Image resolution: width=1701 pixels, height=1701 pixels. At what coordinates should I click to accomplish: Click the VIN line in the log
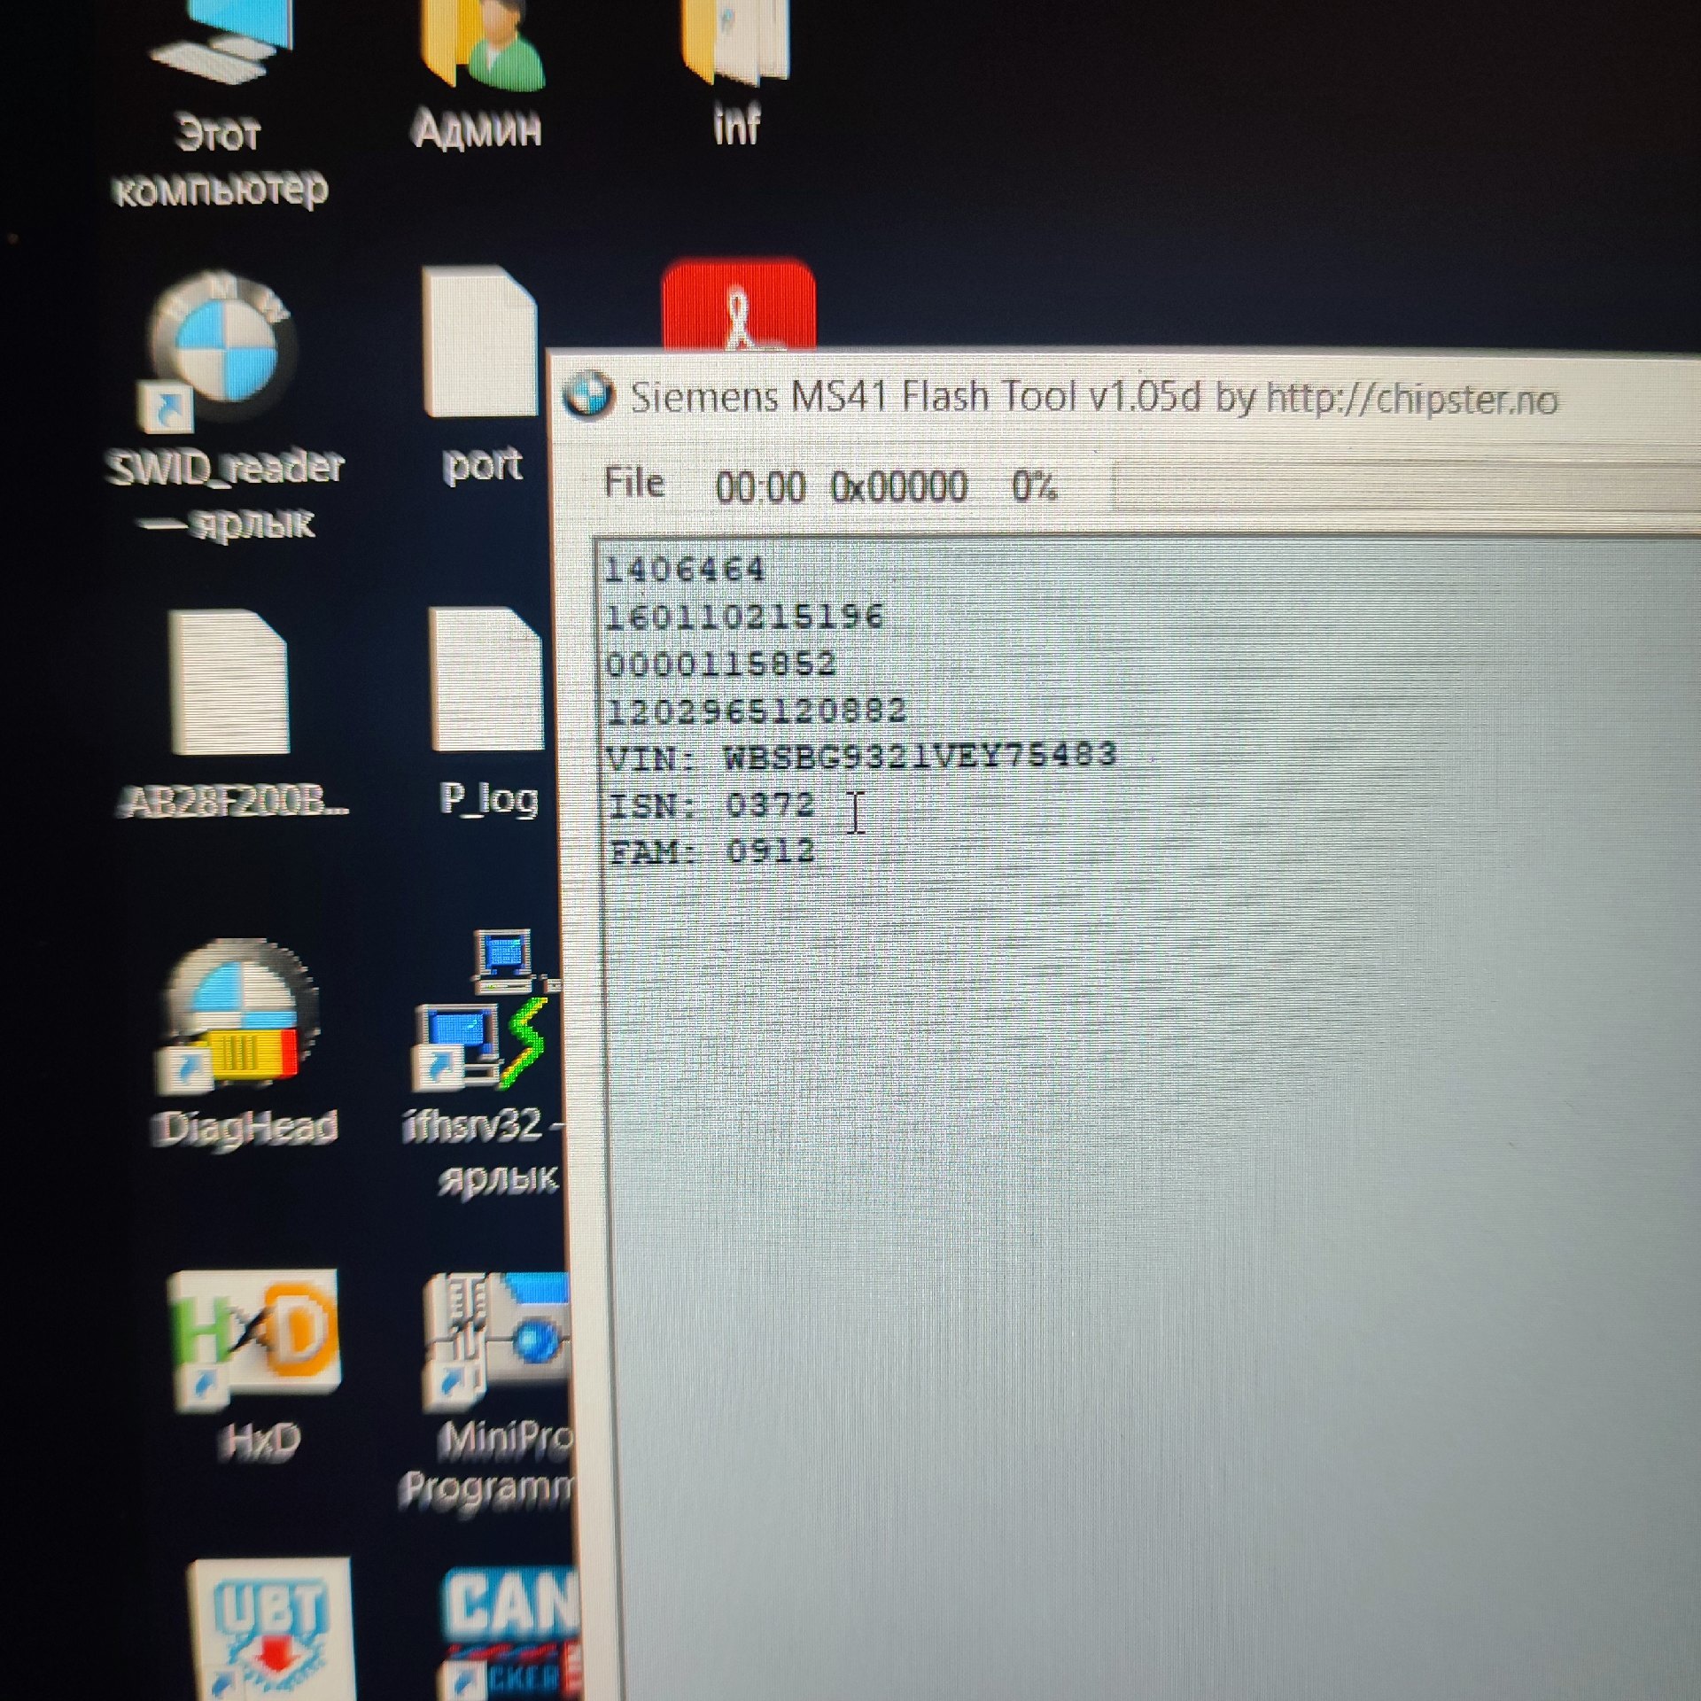(861, 757)
